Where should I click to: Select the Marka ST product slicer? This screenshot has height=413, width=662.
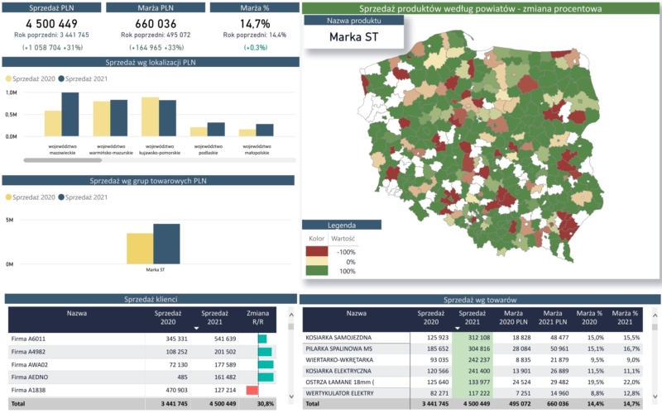click(x=353, y=36)
